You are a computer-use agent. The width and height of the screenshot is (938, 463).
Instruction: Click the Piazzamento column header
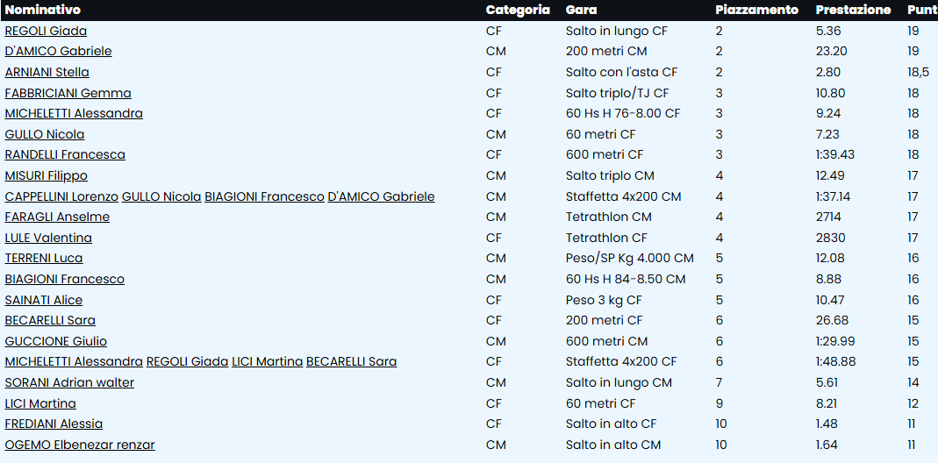756,10
